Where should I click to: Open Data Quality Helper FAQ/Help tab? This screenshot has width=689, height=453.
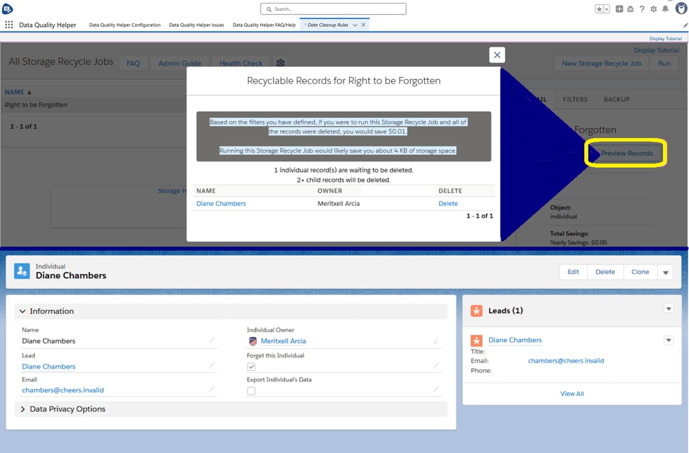[x=264, y=25]
